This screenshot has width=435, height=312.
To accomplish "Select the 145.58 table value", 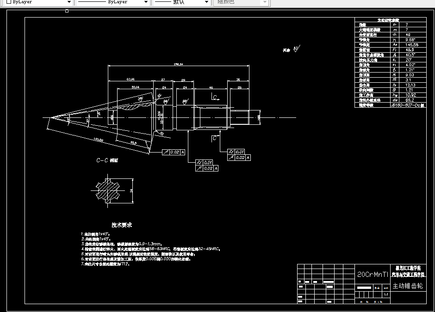I will [x=412, y=45].
